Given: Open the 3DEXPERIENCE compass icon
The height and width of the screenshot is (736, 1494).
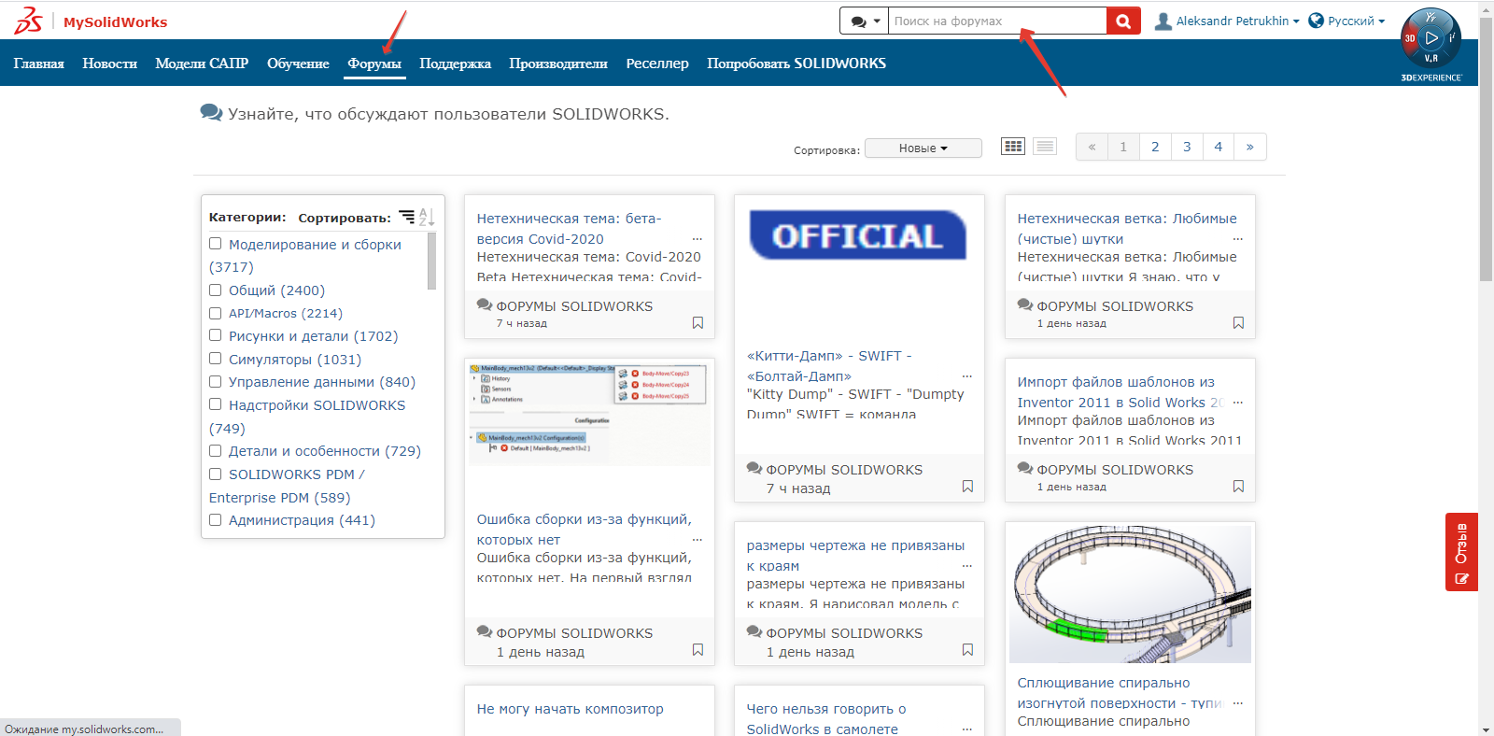Looking at the screenshot, I should click(1431, 38).
